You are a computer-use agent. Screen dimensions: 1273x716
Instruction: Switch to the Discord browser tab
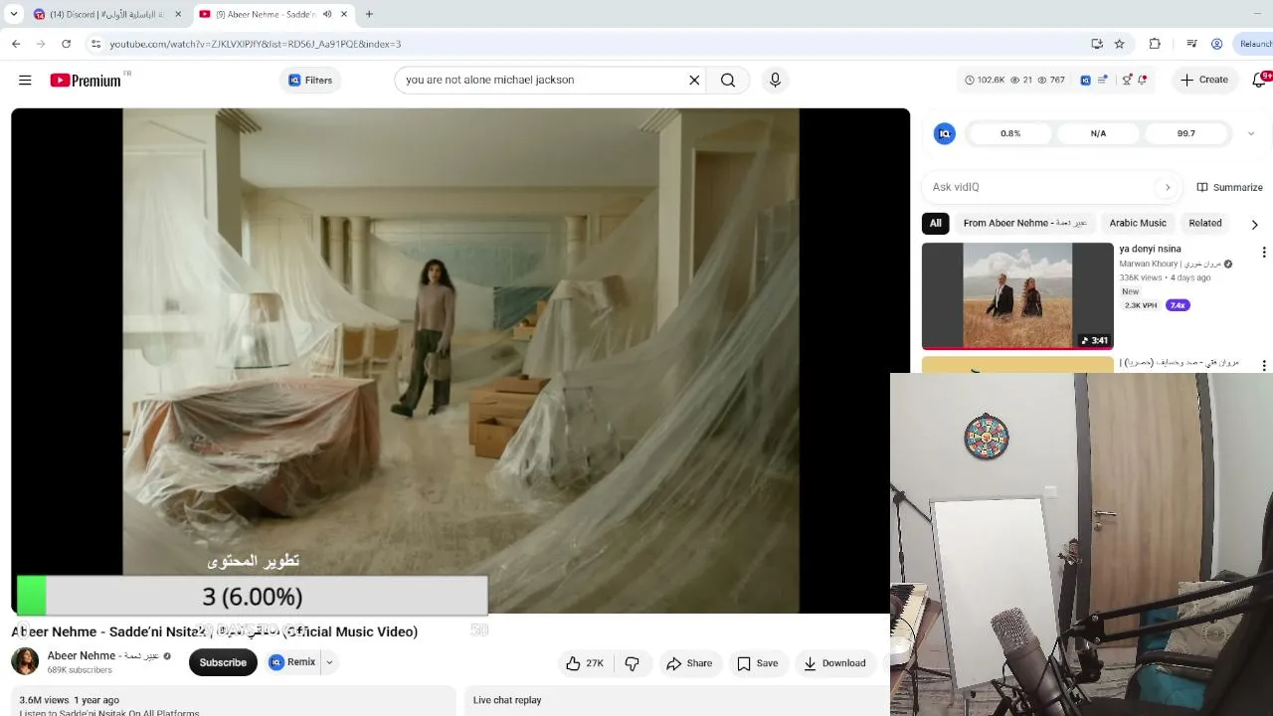[x=106, y=14]
